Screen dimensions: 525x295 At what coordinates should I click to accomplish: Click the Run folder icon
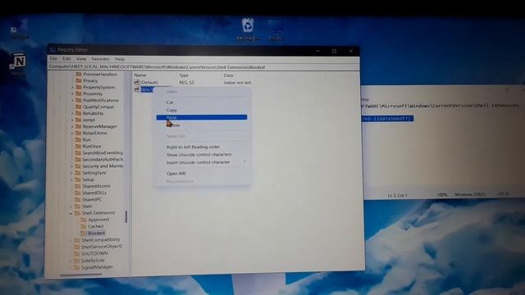point(79,140)
